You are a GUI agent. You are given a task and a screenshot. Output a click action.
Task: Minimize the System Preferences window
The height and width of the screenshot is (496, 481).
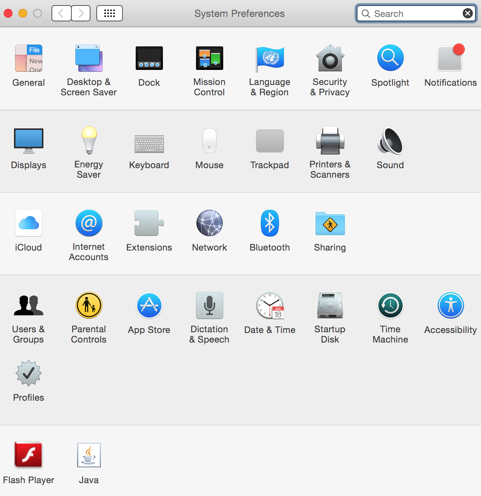click(23, 14)
